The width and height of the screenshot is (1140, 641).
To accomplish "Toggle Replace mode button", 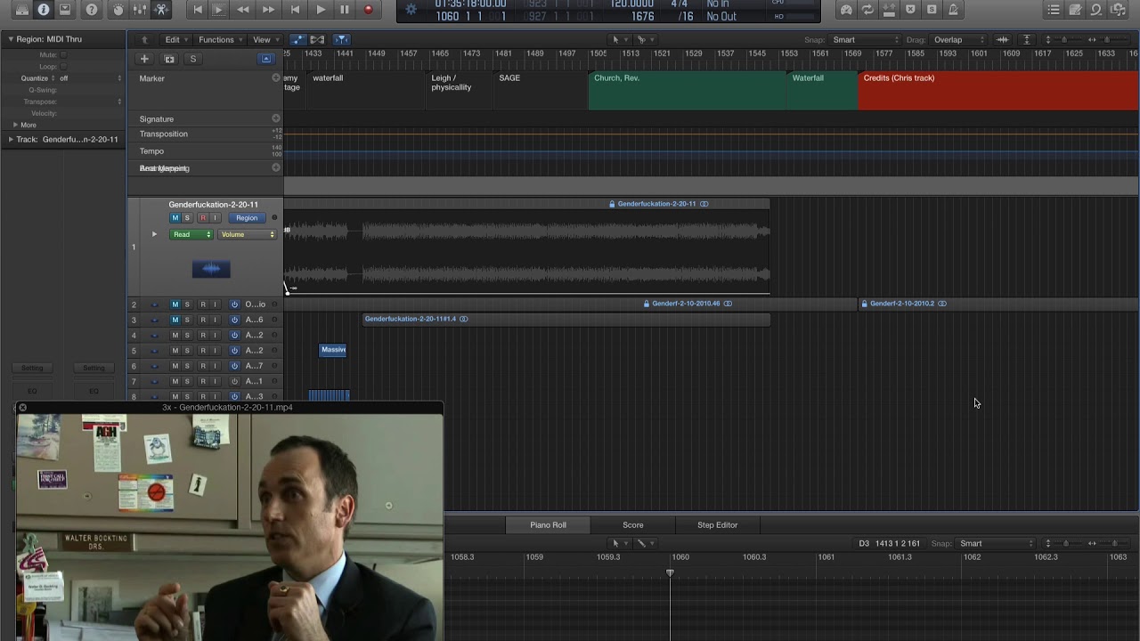I will (x=910, y=10).
